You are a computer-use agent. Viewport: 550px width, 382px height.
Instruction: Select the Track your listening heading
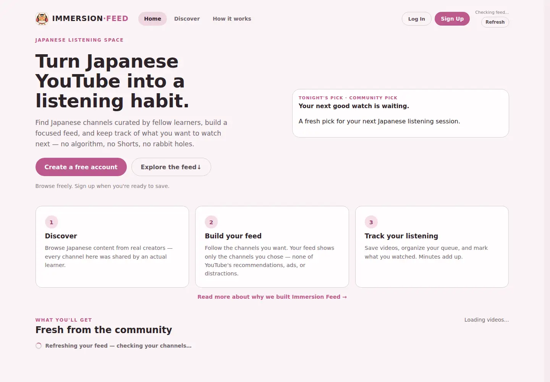pyautogui.click(x=401, y=236)
